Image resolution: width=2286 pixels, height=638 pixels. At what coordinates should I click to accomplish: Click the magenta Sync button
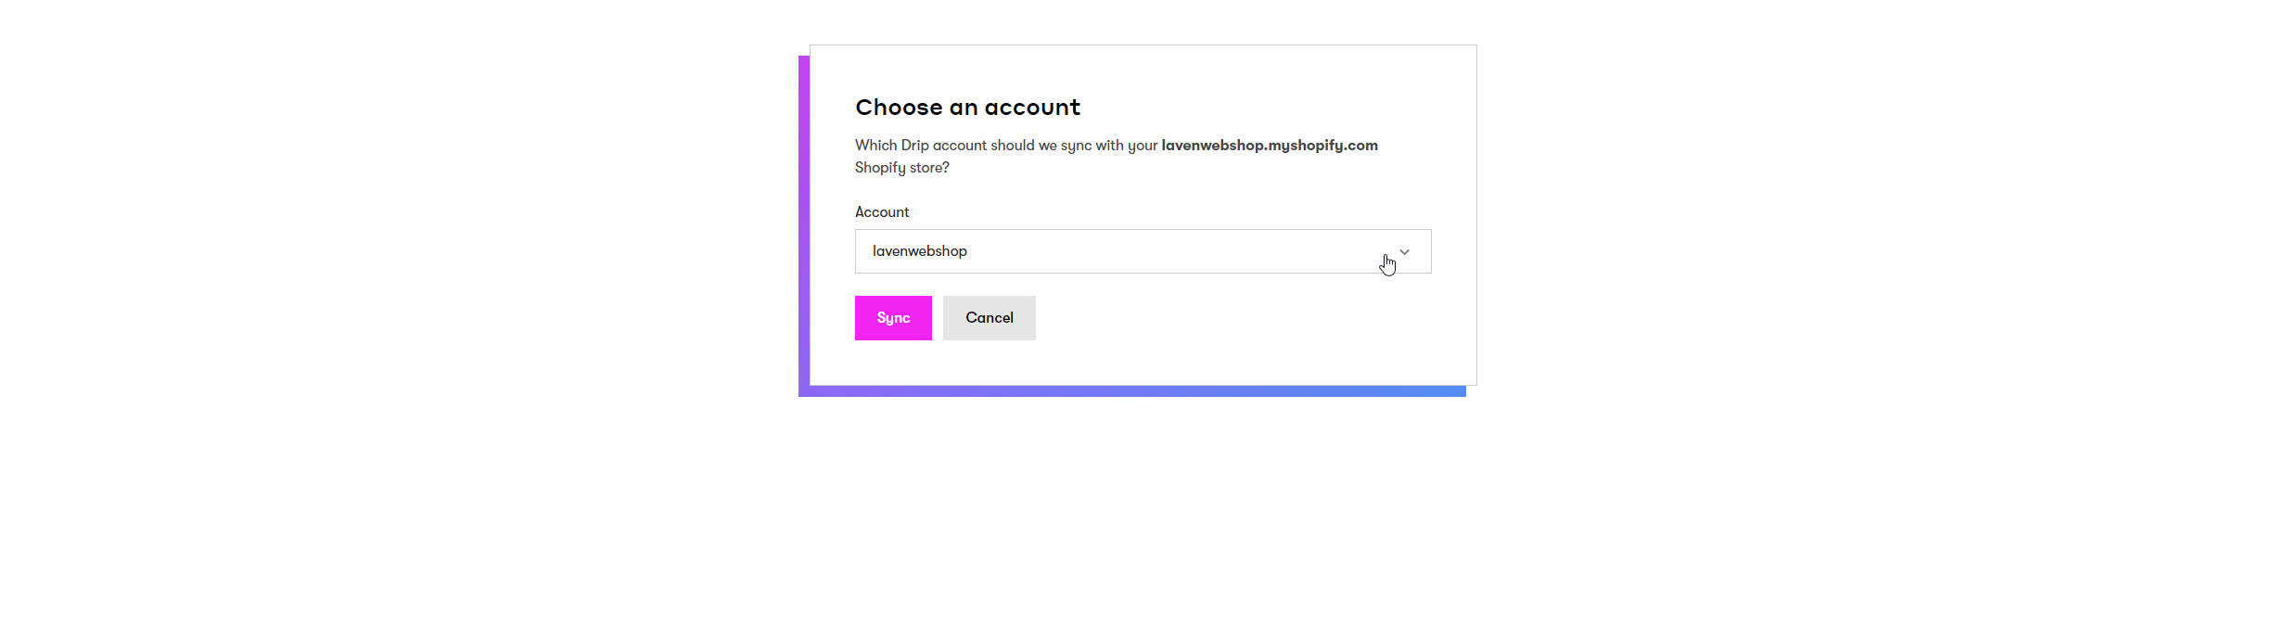coord(892,318)
